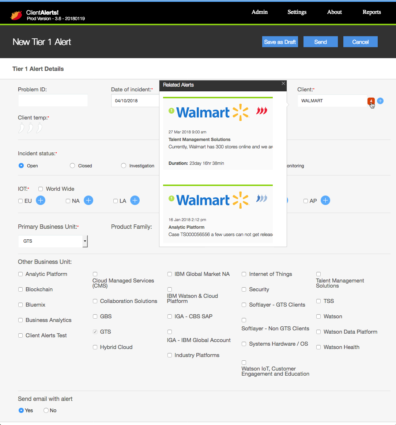Viewport: 396px width, 425px height.
Task: Click the Walmart logo in the first alert
Action: tap(213, 112)
